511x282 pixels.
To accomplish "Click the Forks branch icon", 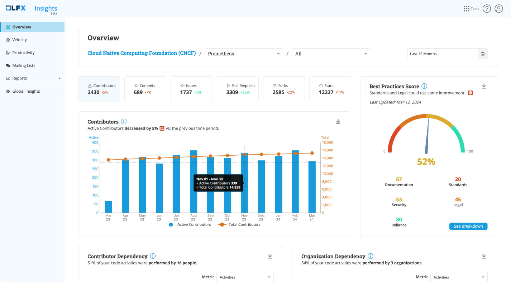I will (x=275, y=86).
